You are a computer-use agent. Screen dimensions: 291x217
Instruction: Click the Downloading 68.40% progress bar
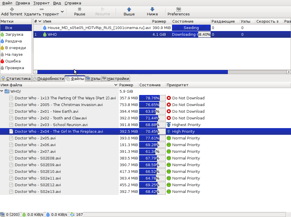[x=191, y=35]
